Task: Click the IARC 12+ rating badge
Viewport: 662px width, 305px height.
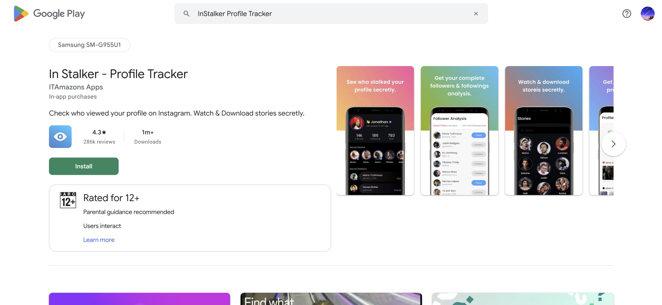Action: pyautogui.click(x=68, y=200)
